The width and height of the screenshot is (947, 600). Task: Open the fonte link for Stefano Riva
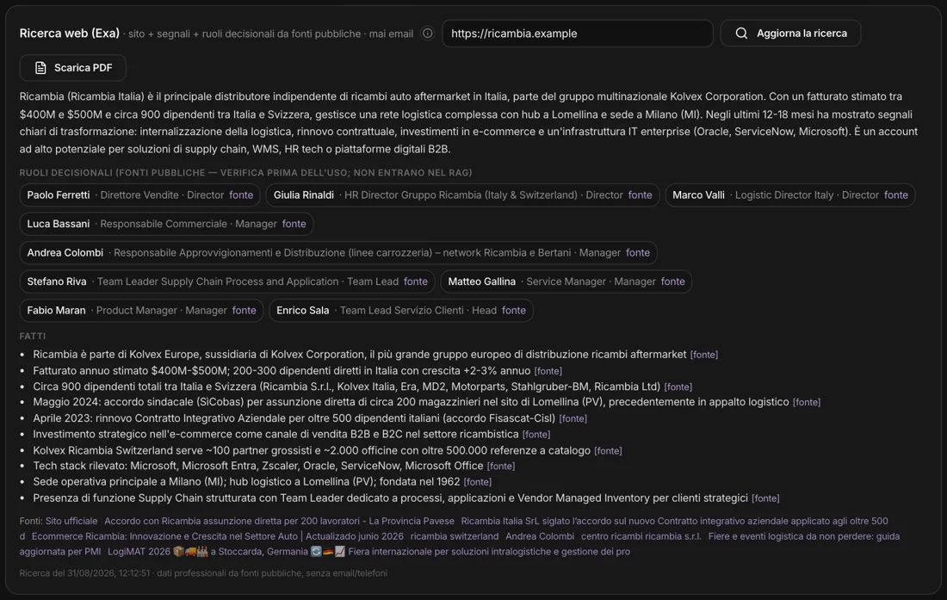tap(416, 281)
